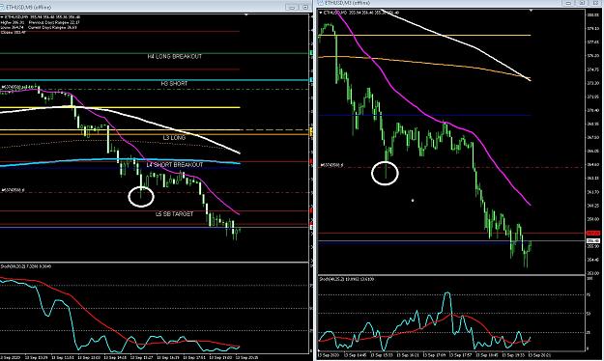Close the ETHUSD,M3 chart window
604x361 pixels.
(595, 3)
